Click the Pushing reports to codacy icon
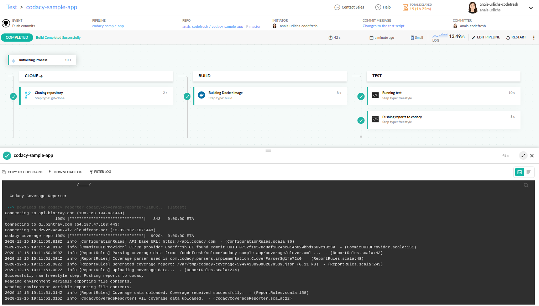Screen dimensions: 539x306 tap(375, 119)
